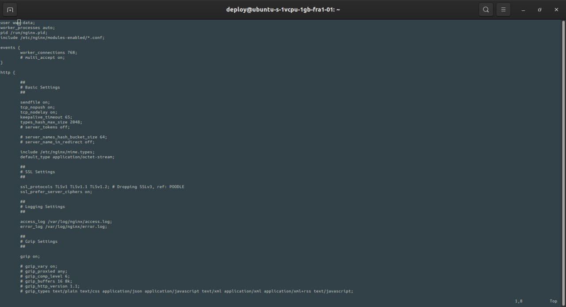Click '# server_name_in_redirect off;' line

57,142
